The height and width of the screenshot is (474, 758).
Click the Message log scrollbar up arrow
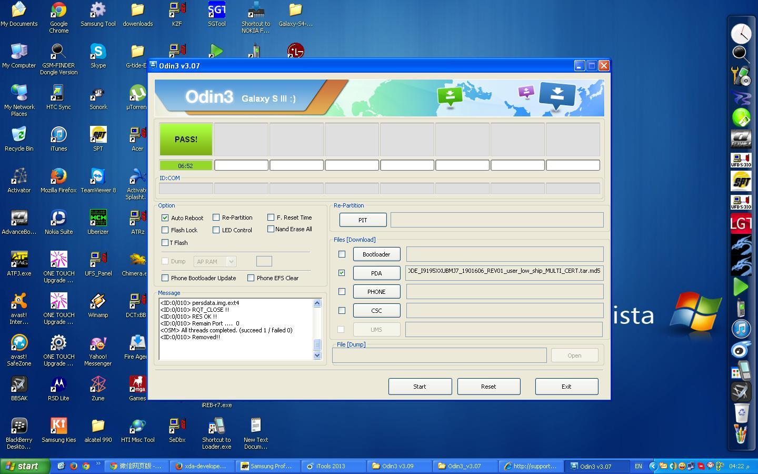click(317, 303)
